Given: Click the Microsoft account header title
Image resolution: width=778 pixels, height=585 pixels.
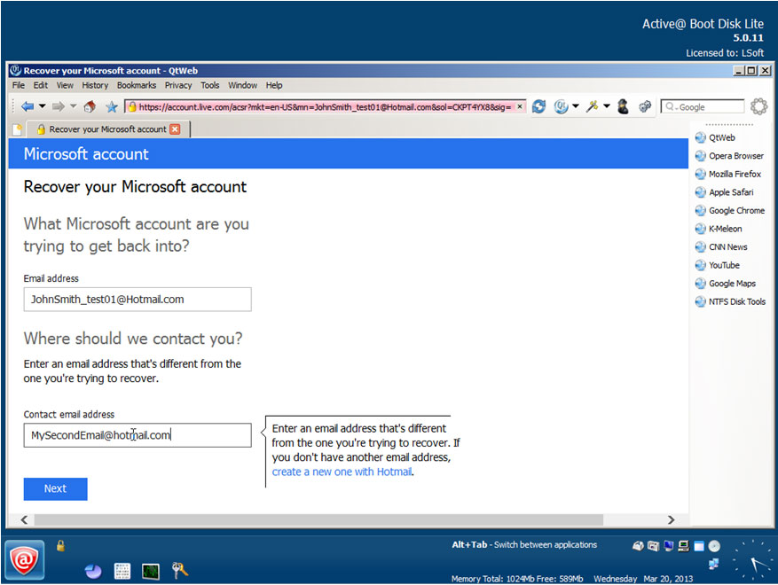Looking at the screenshot, I should (86, 154).
